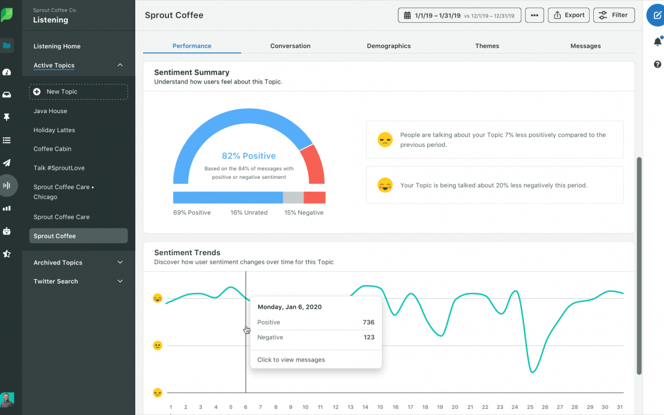Switch to the Conversation tab
The image size is (664, 415).
[290, 45]
